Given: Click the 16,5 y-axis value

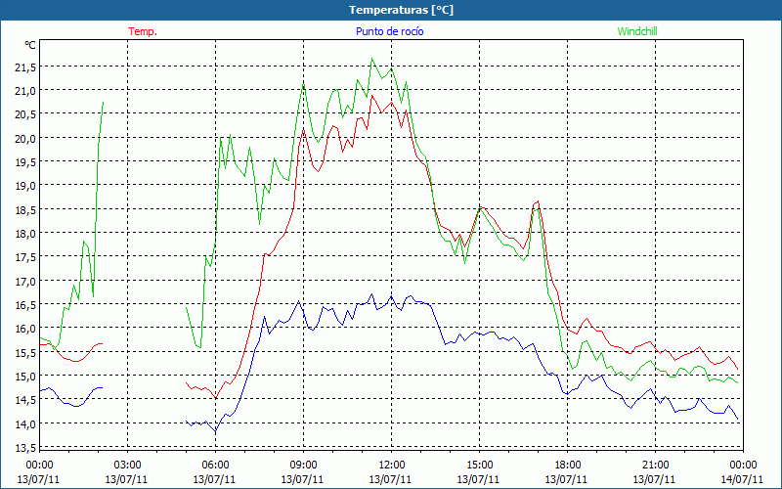Looking at the screenshot, I should 25,305.
